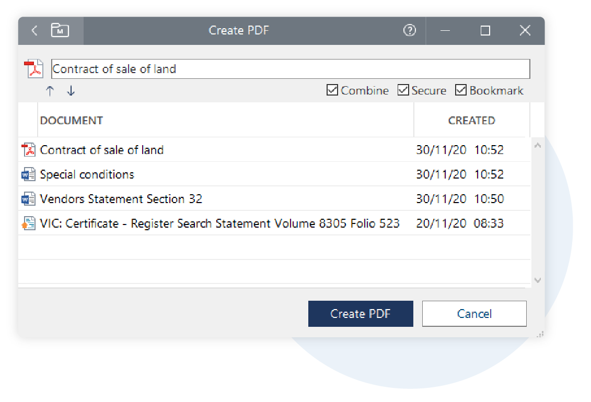Click certificate icon beside VIC: Certificate row
Screen dimensions: 591x402
[x=28, y=223]
